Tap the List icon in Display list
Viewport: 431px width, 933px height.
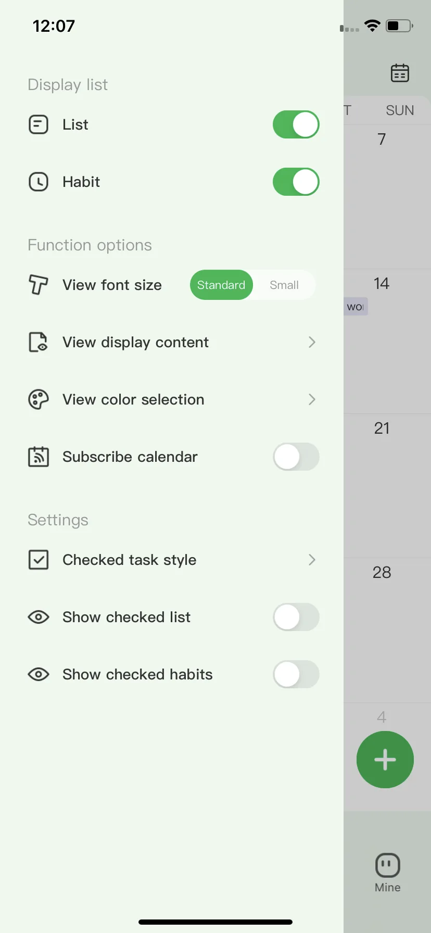point(39,124)
